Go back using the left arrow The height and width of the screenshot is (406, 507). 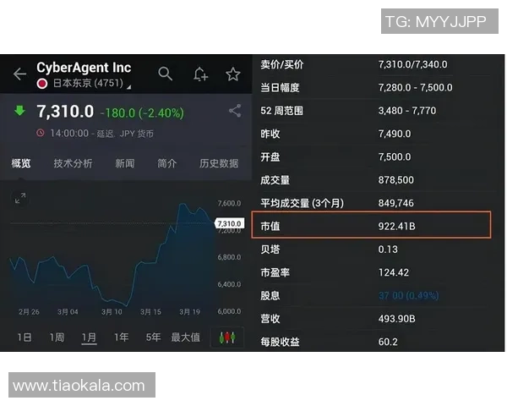pos(19,74)
